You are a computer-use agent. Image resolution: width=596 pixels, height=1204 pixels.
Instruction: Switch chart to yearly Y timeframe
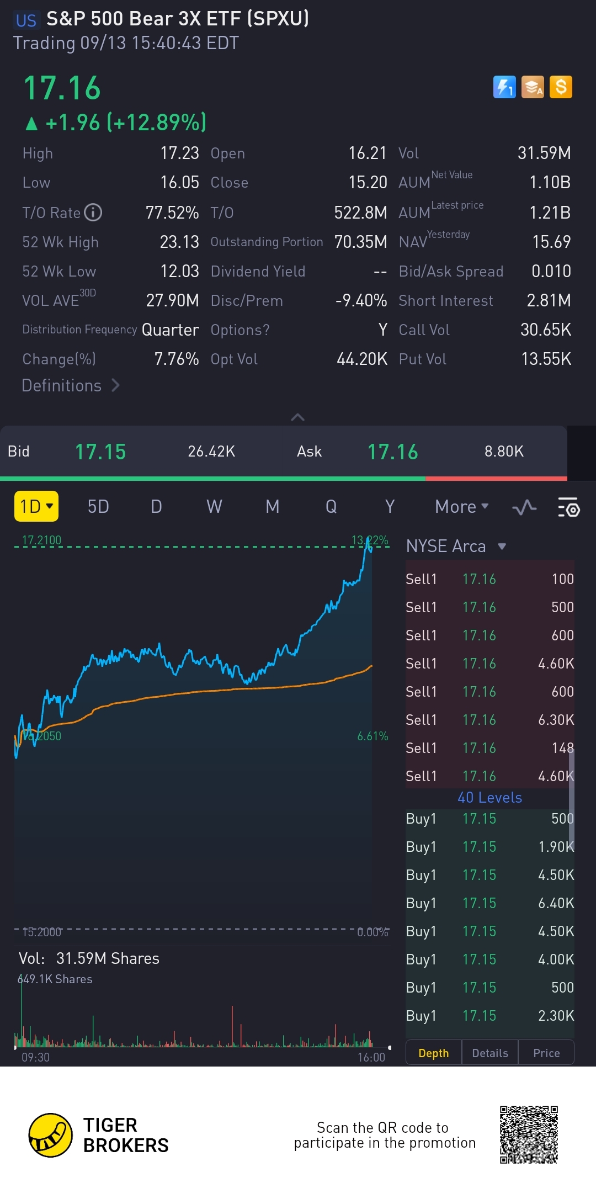[390, 507]
